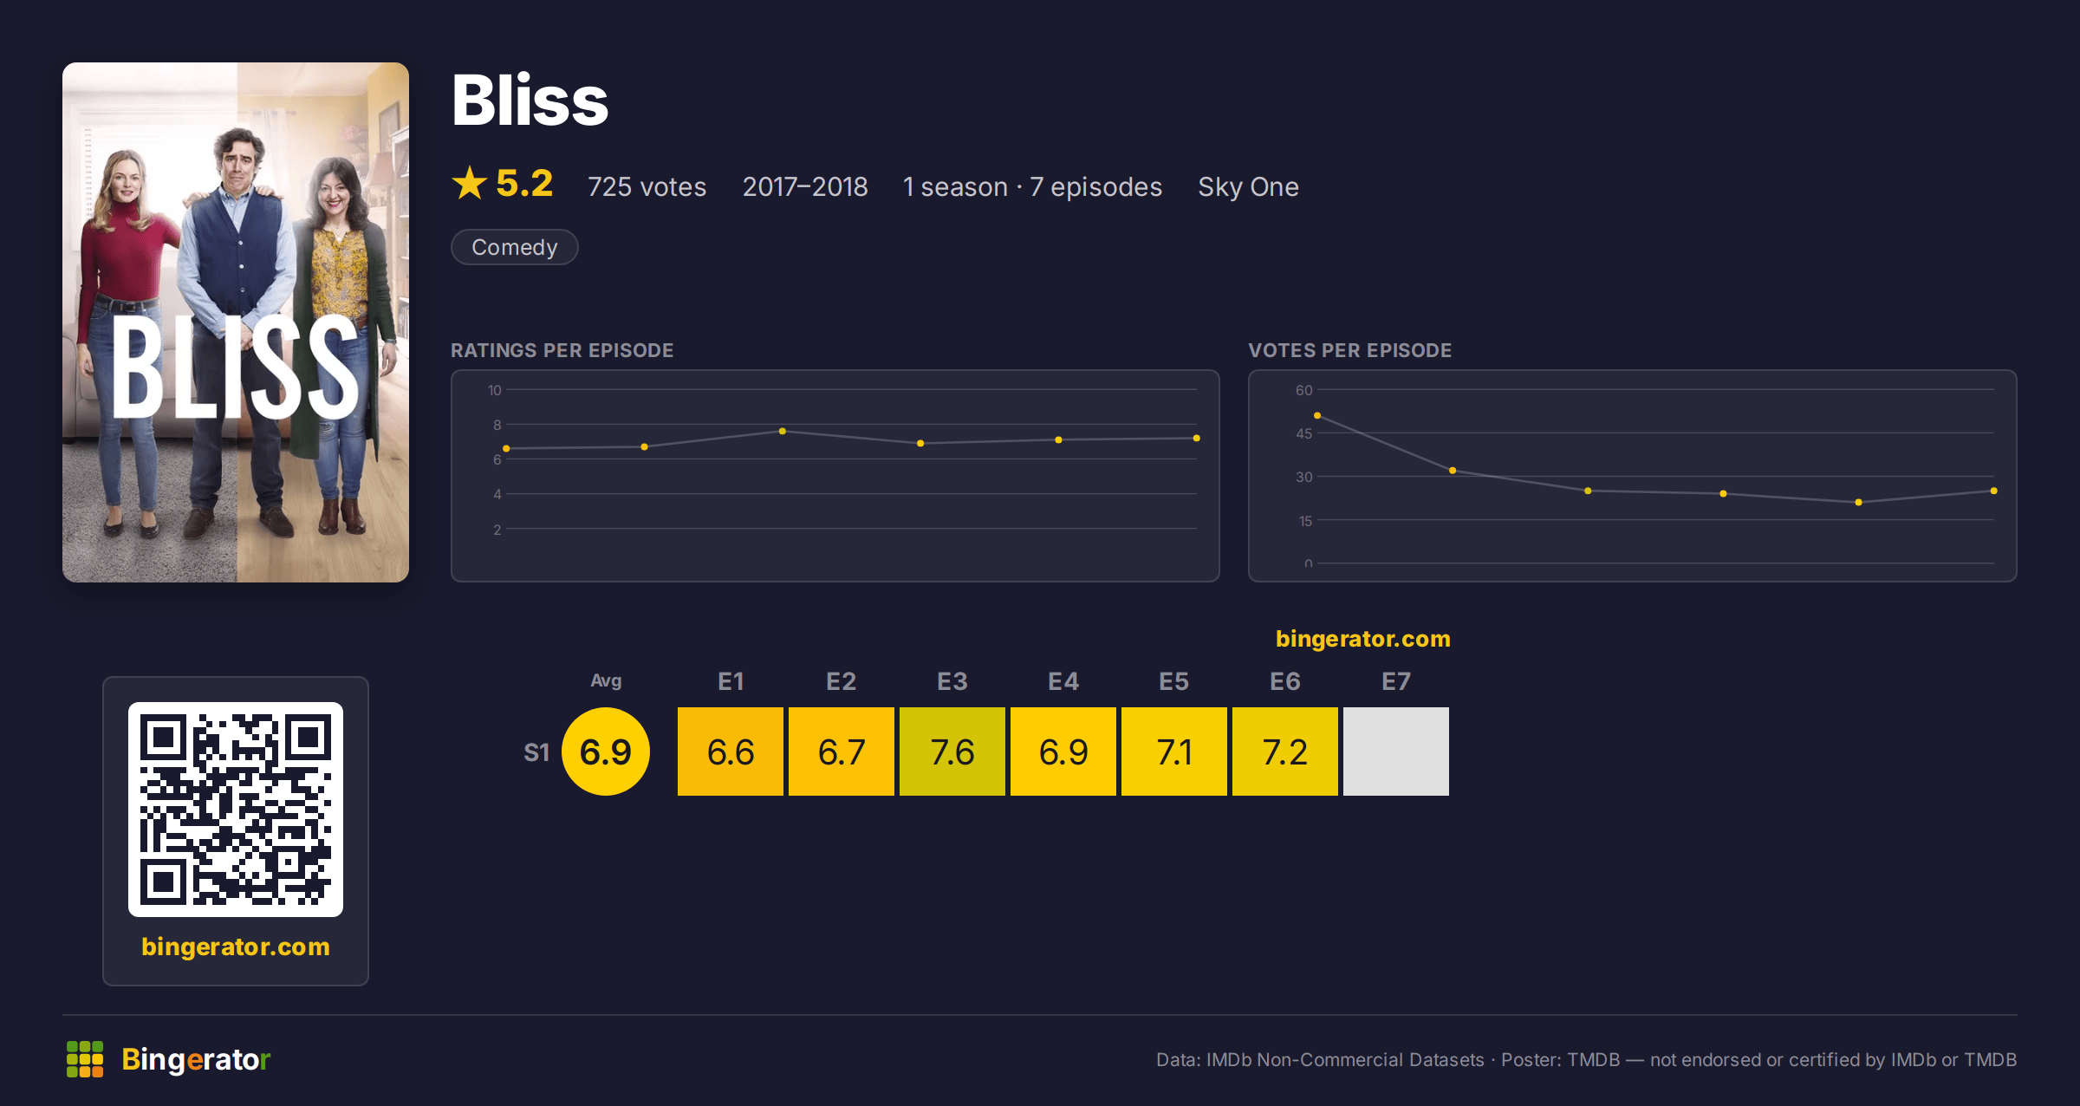Viewport: 2080px width, 1106px height.
Task: Click the Bingerator brand name in footer
Action: 196,1059
